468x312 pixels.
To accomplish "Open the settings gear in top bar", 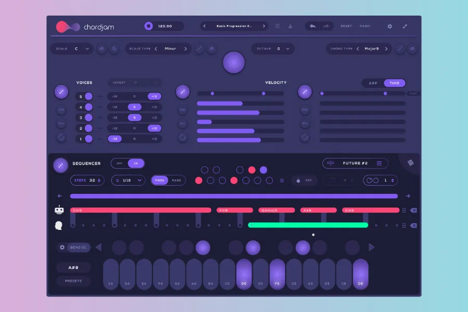I will [x=390, y=26].
